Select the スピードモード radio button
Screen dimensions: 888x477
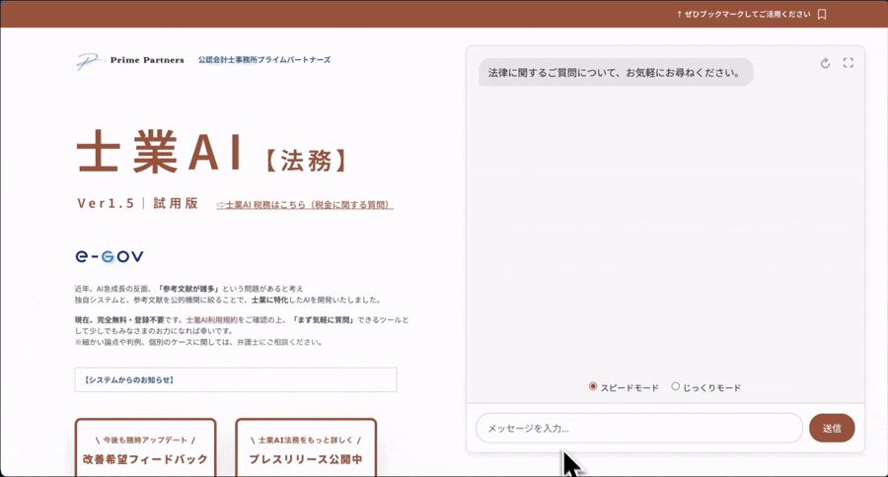coord(593,386)
